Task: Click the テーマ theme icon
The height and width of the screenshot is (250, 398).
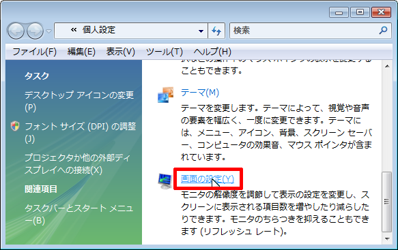Action: pos(165,95)
